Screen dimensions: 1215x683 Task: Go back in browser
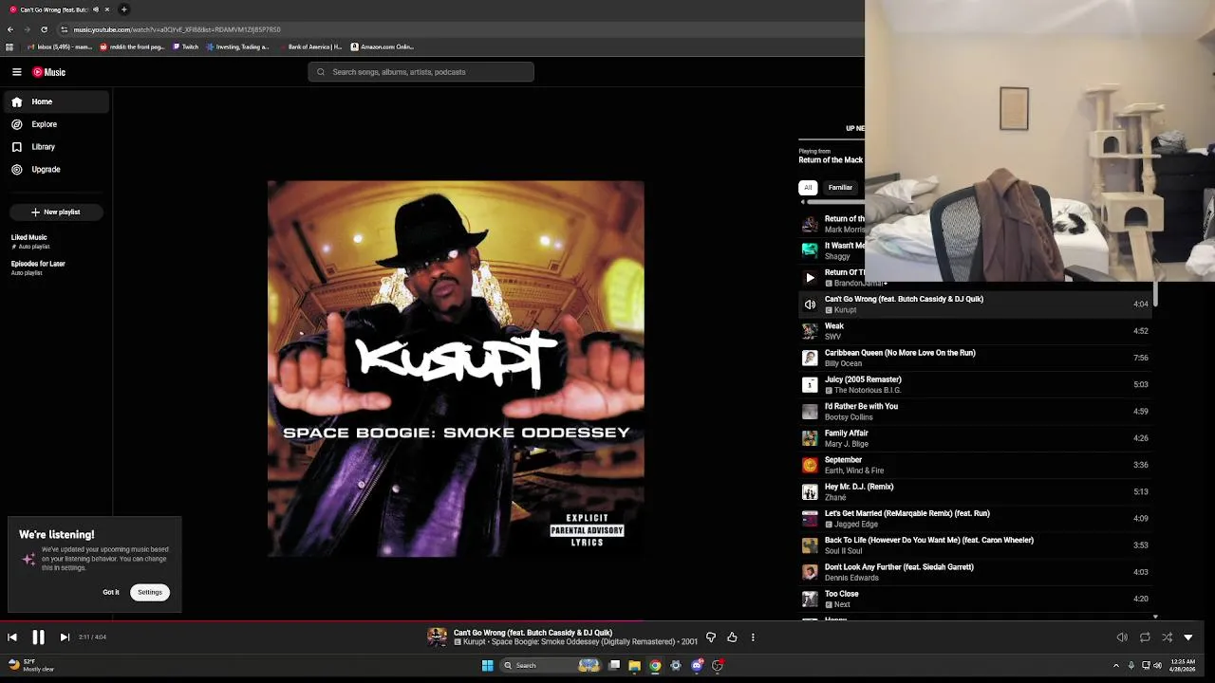(x=10, y=29)
